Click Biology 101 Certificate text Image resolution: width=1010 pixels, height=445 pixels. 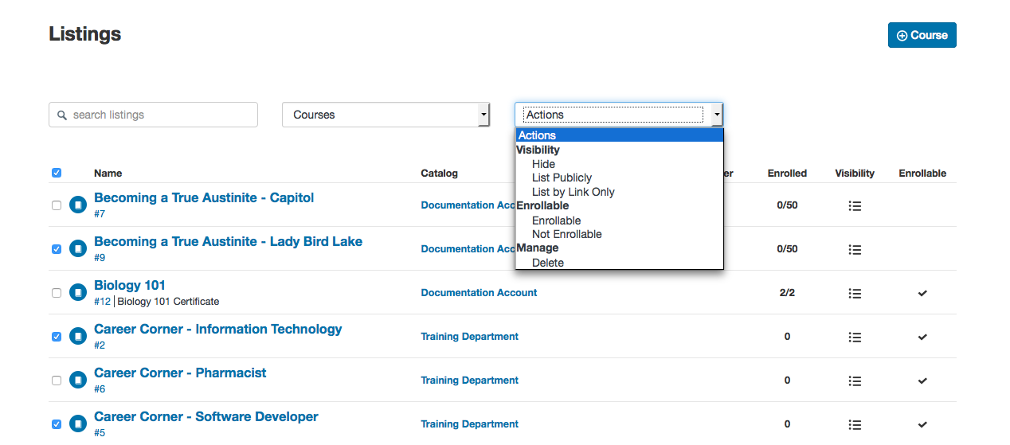(x=168, y=302)
